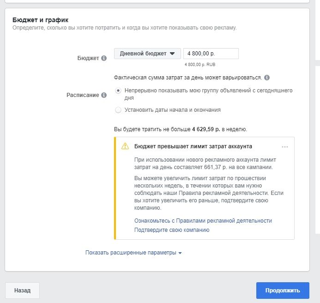Click the weekly spend amount 4 629,59 р.
Screen dimensions: 320x303
point(206,129)
